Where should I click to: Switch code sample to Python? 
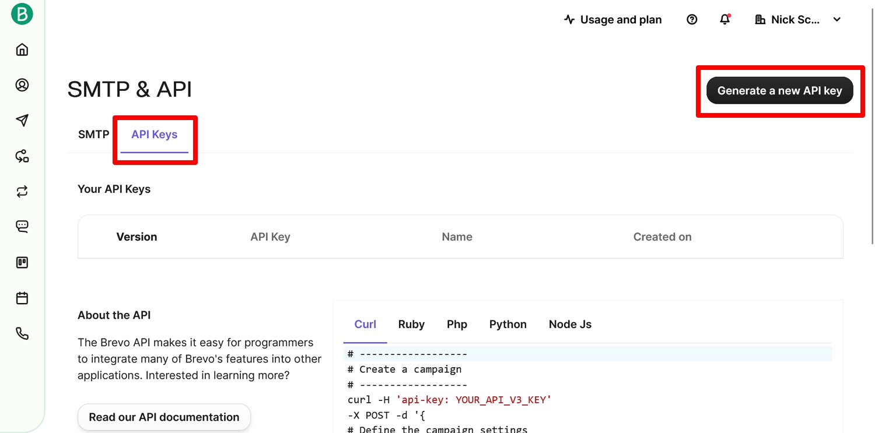coord(508,325)
